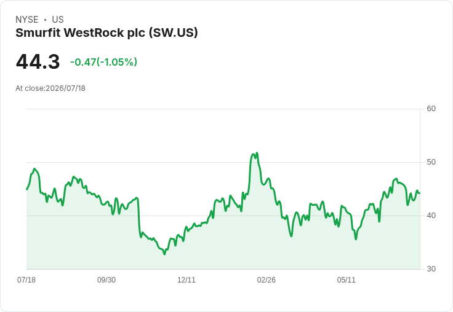Click the Smurfit WestRock plc (SW.US) title

[106, 33]
